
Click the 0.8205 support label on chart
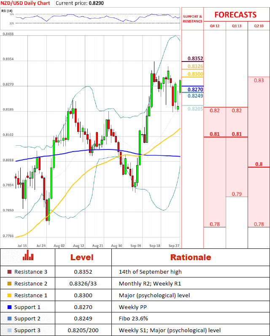point(195,109)
